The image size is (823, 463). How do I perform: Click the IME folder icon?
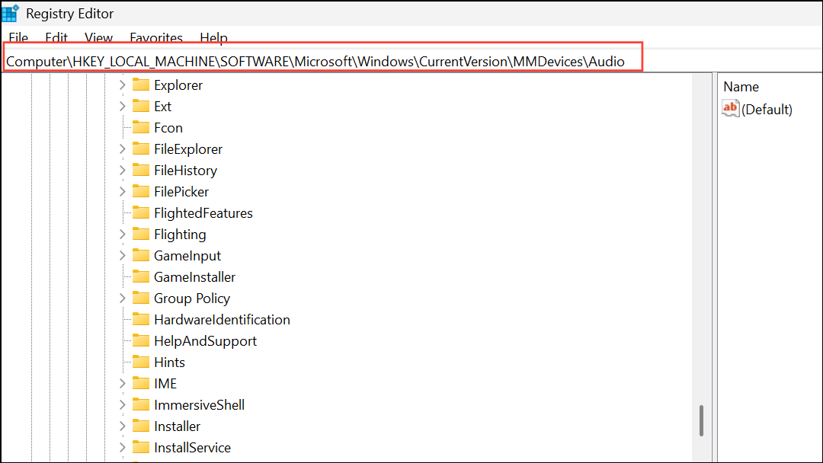coord(141,383)
